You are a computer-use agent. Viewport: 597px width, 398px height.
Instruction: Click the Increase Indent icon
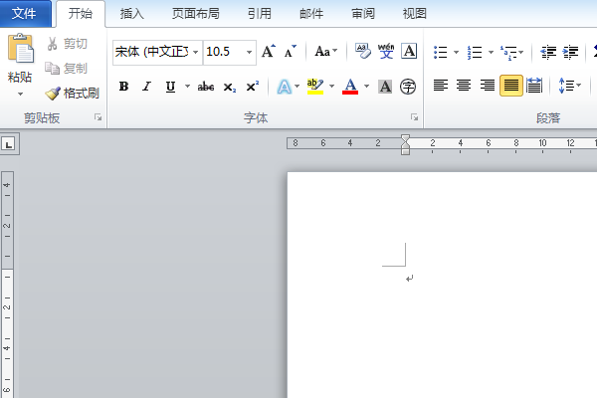(x=571, y=52)
